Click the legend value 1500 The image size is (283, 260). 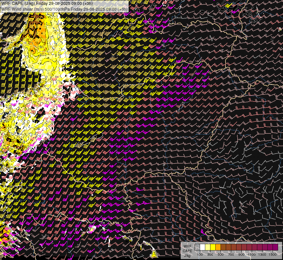[x=273, y=255]
